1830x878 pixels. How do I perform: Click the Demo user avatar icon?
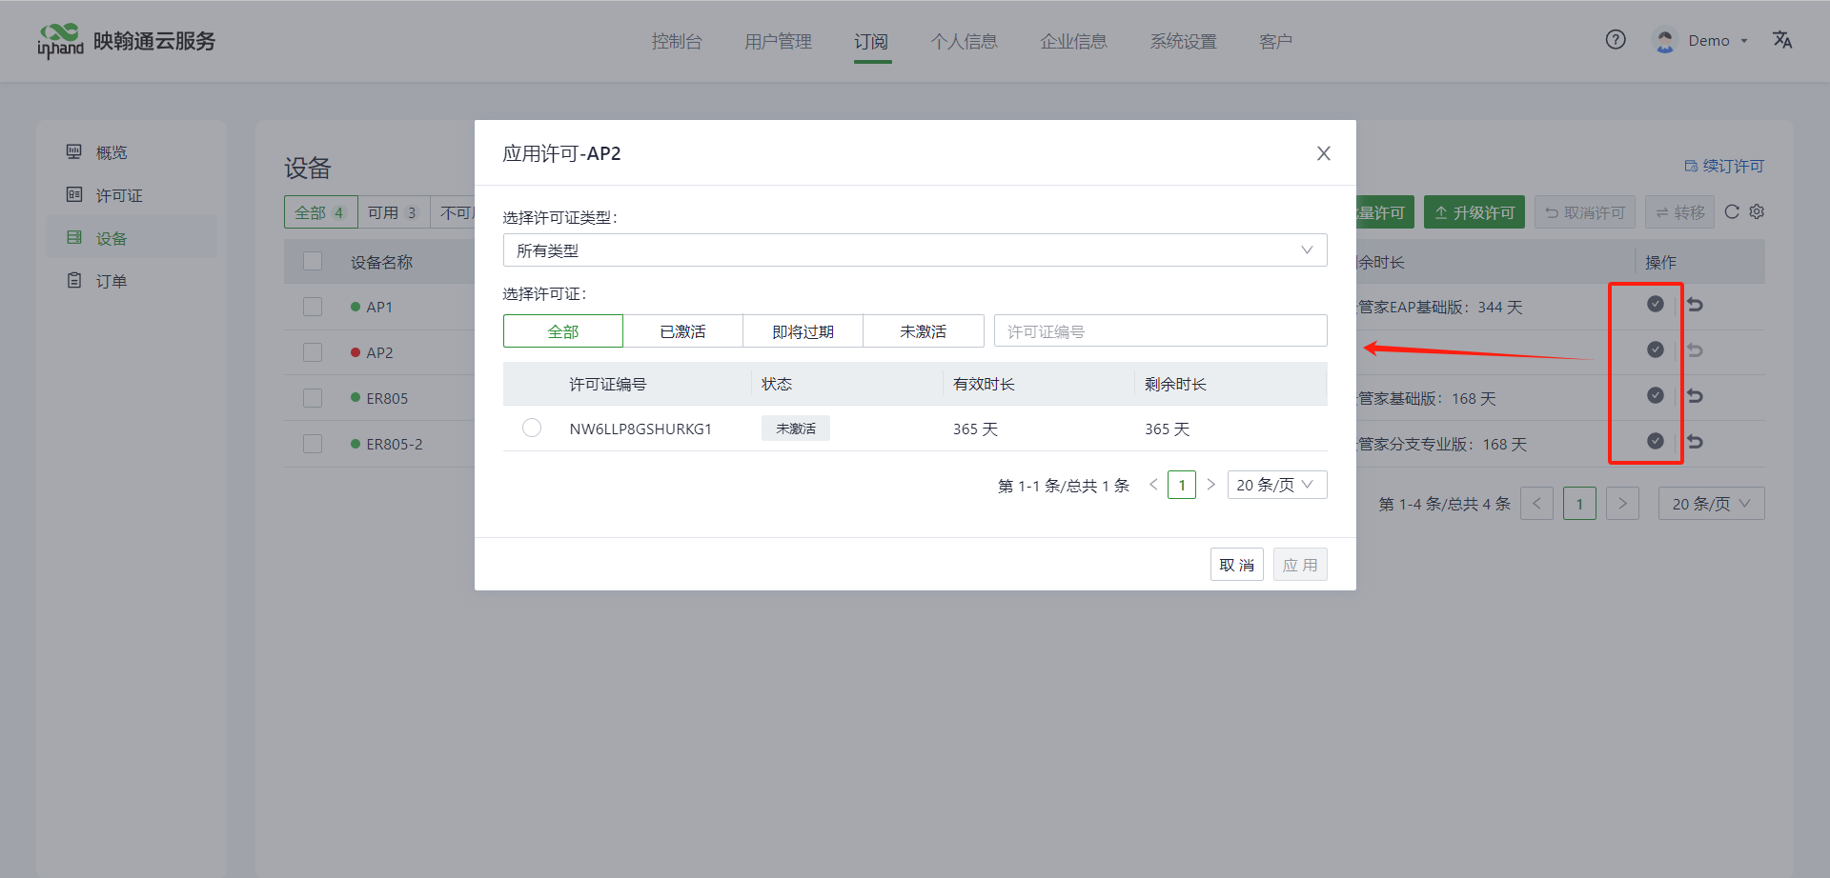[1665, 40]
